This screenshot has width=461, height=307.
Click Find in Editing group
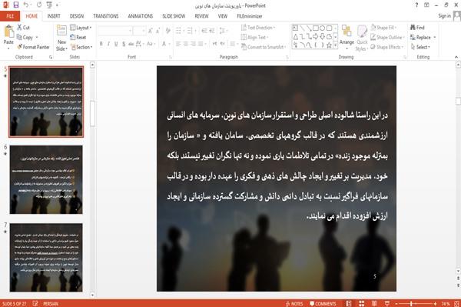point(417,28)
